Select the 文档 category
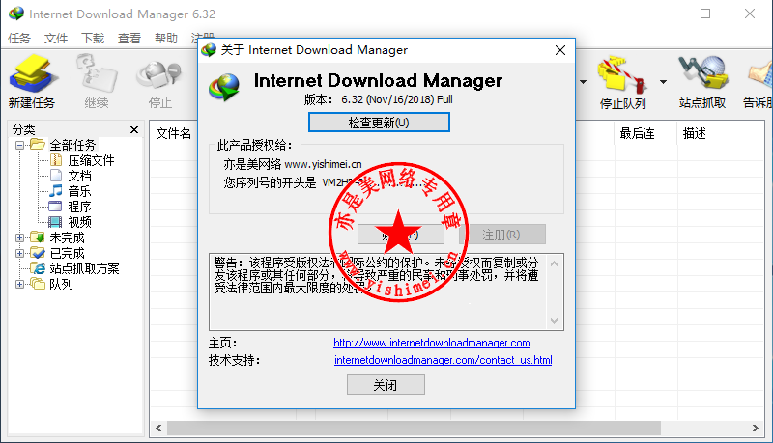773x443 pixels. [x=79, y=176]
